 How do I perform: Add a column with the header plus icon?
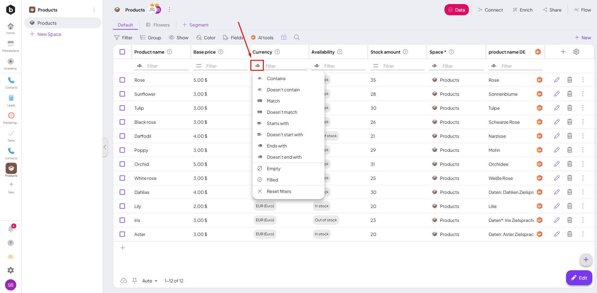click(563, 52)
